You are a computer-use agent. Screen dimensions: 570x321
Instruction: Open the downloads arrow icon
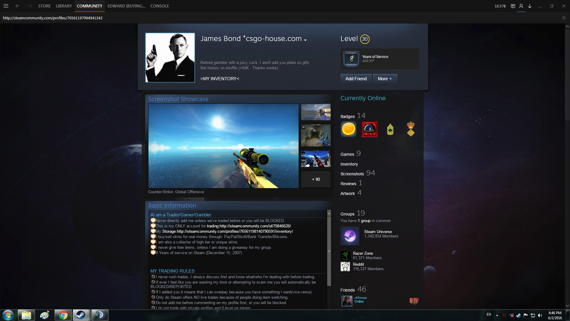(x=530, y=6)
